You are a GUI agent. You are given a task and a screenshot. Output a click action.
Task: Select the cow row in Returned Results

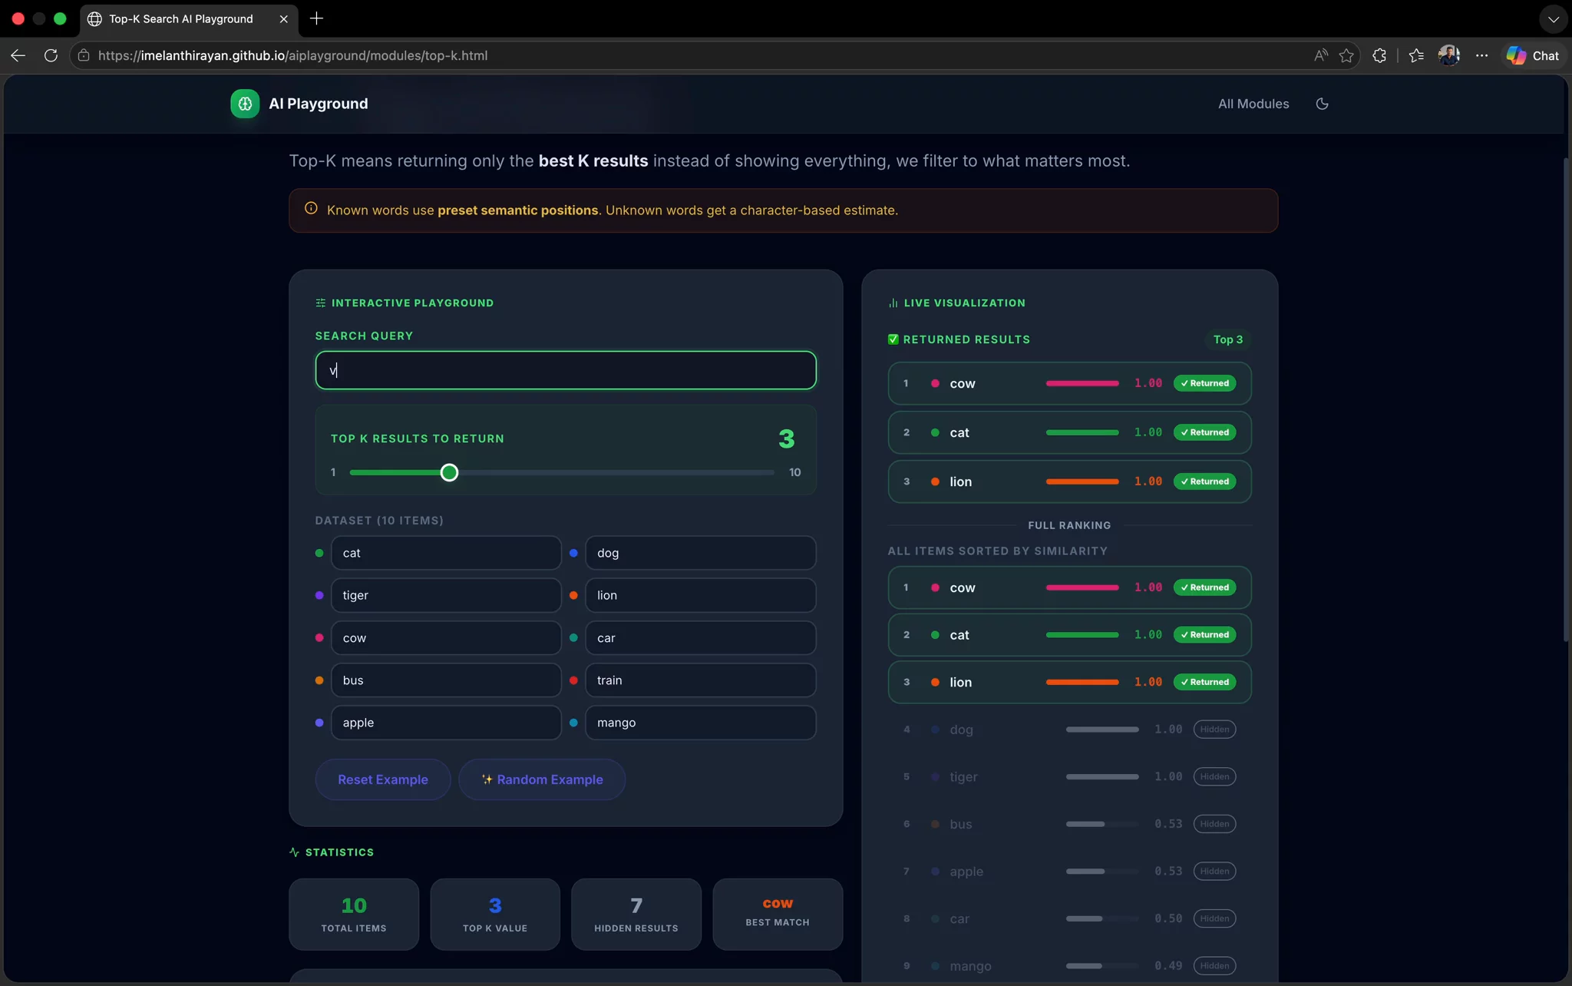1069,383
